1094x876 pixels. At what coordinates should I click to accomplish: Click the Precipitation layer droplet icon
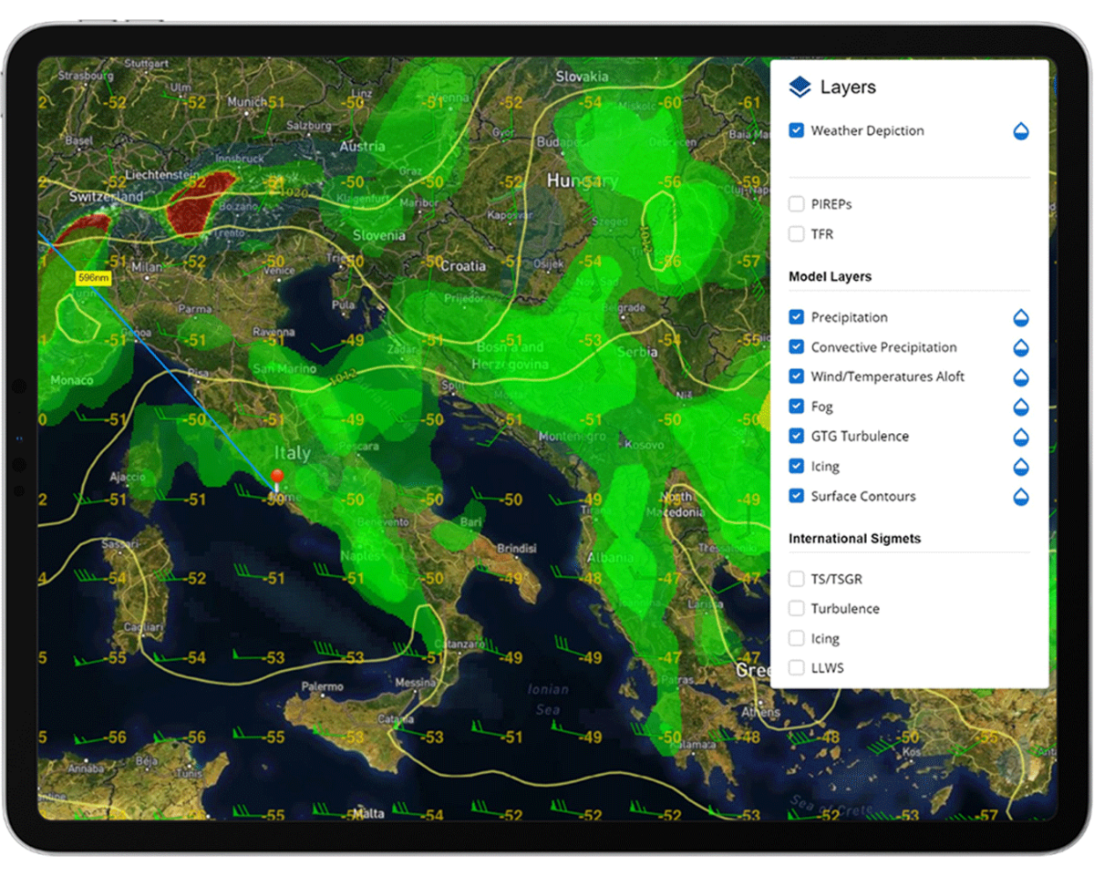point(1020,317)
